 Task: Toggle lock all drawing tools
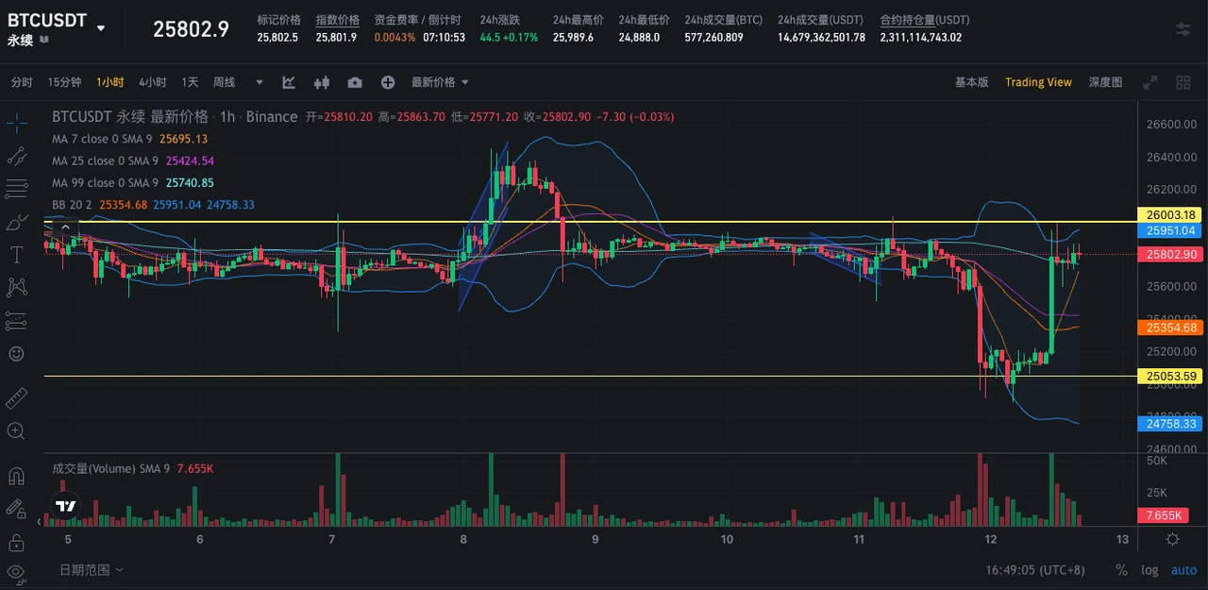pyautogui.click(x=16, y=542)
